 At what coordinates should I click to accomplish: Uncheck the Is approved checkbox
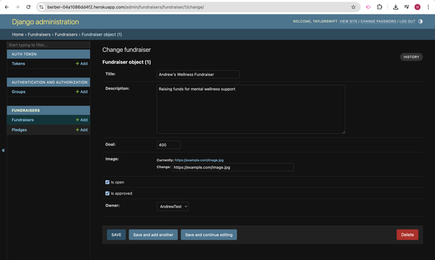[107, 193]
